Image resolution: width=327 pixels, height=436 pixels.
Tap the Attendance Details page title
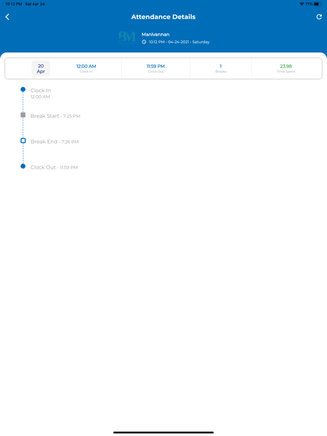[x=163, y=17]
